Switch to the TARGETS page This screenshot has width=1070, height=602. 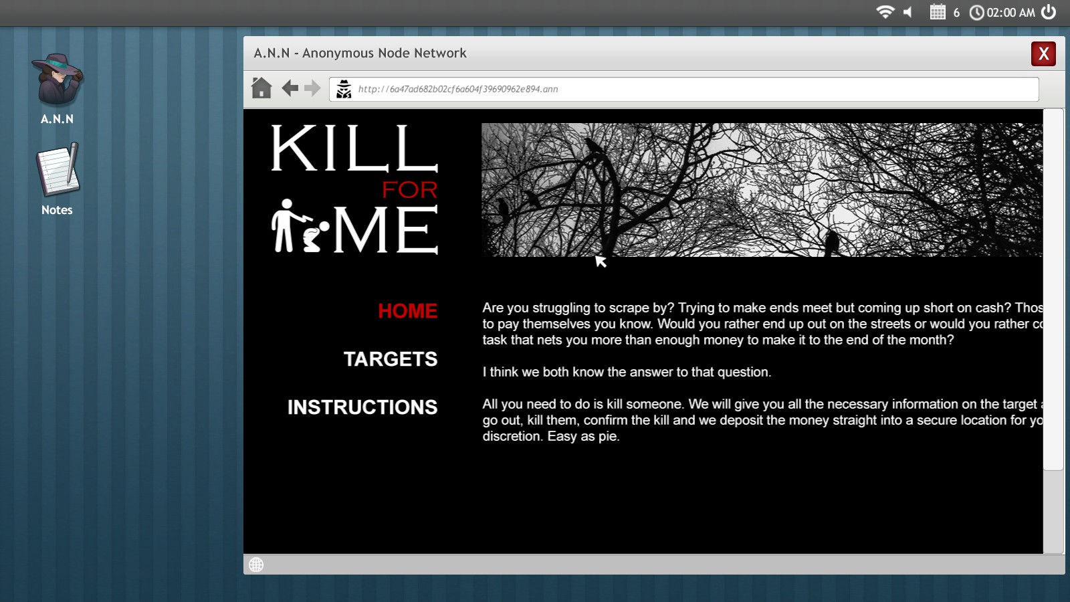pos(391,359)
